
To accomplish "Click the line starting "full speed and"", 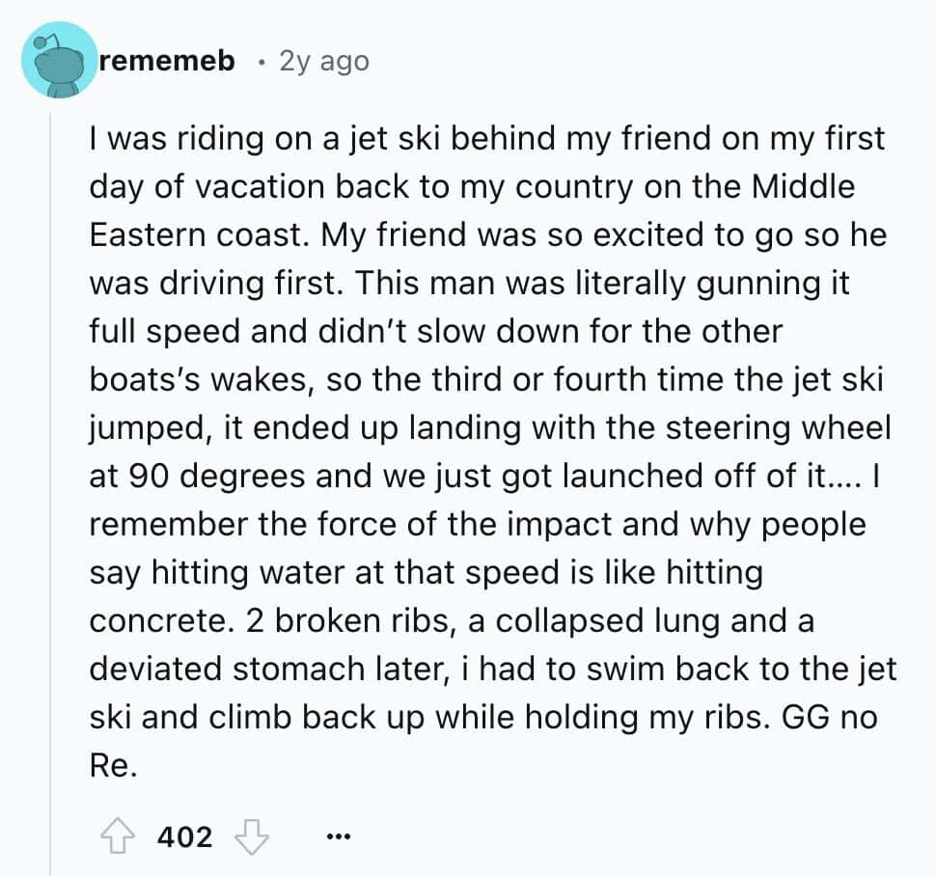I will 436,332.
